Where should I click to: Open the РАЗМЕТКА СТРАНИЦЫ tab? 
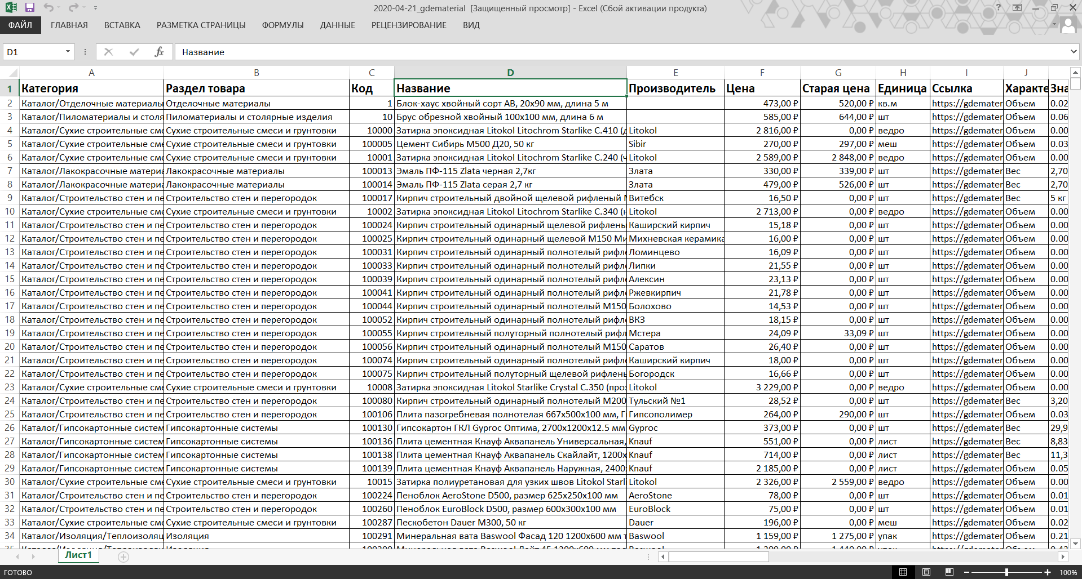[201, 25]
